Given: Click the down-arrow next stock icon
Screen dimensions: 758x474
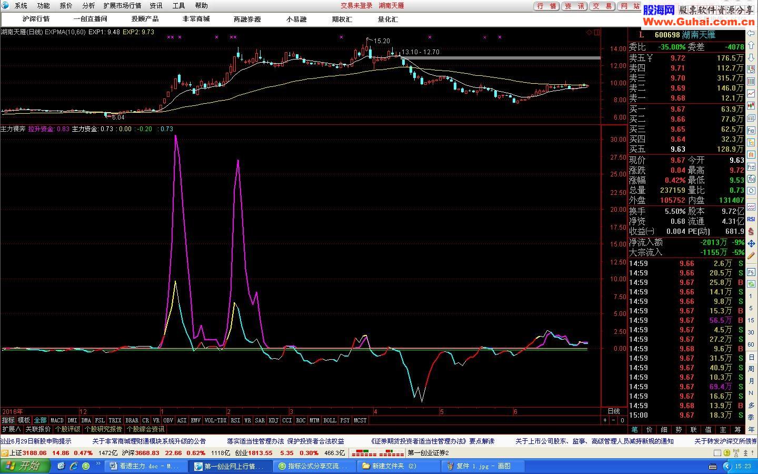Looking at the screenshot, I should coord(751,57).
